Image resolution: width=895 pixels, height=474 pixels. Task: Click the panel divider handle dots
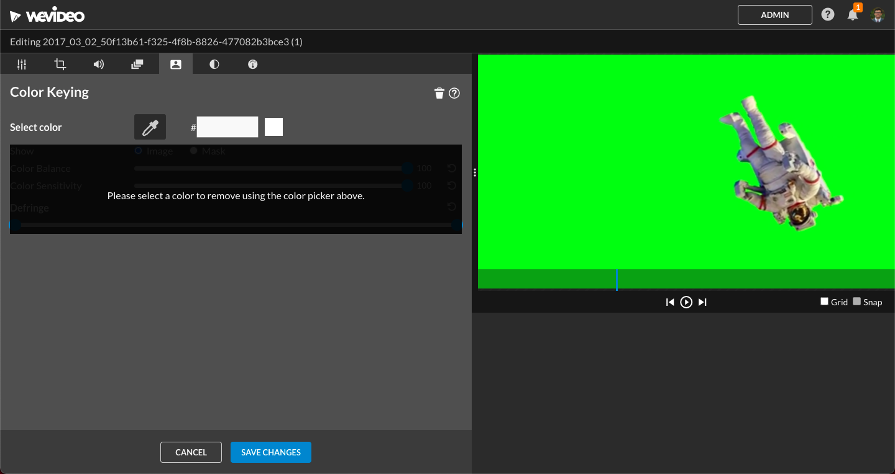point(475,172)
